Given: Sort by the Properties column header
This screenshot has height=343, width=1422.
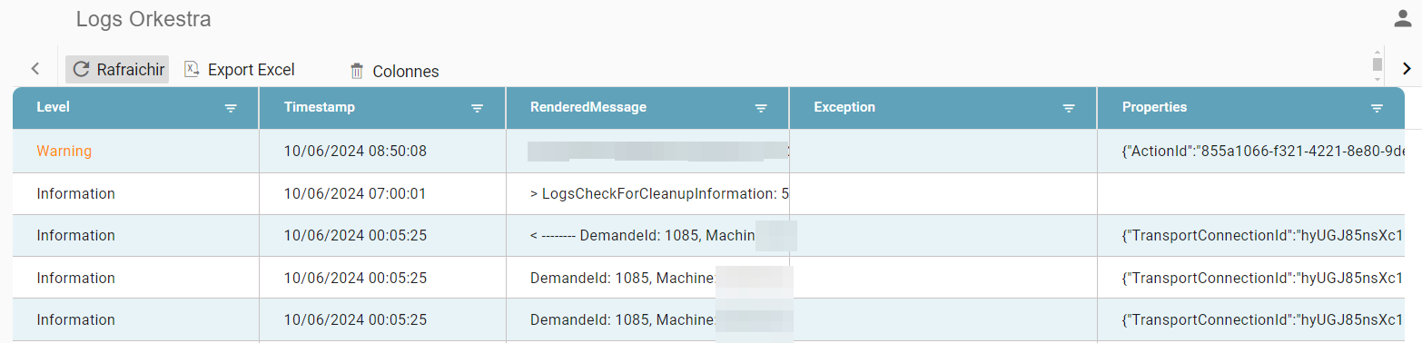Looking at the screenshot, I should [1154, 107].
